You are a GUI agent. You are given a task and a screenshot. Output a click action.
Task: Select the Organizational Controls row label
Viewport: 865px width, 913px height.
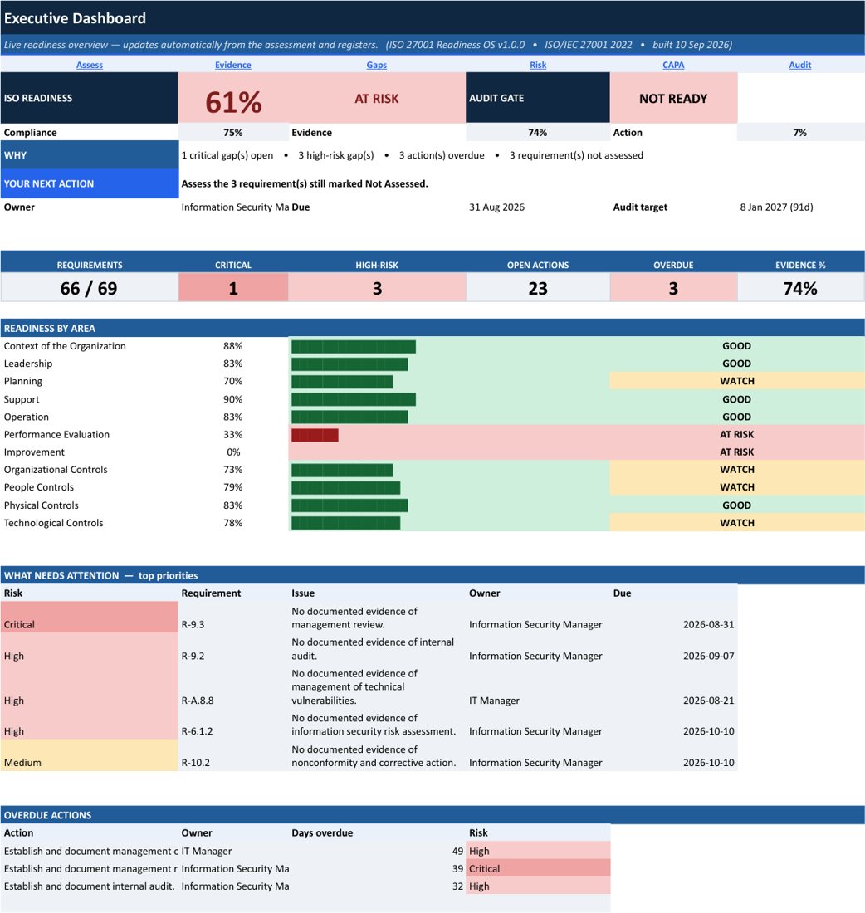click(x=56, y=469)
